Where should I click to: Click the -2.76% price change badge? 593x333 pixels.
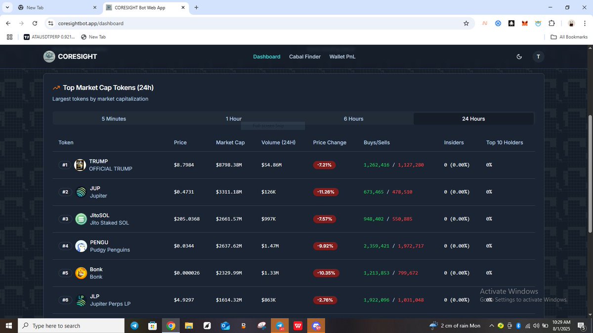(x=325, y=300)
